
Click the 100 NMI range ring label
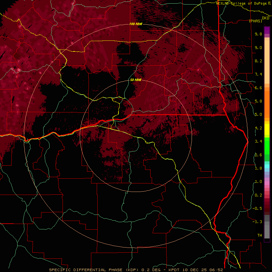pyautogui.click(x=136, y=24)
